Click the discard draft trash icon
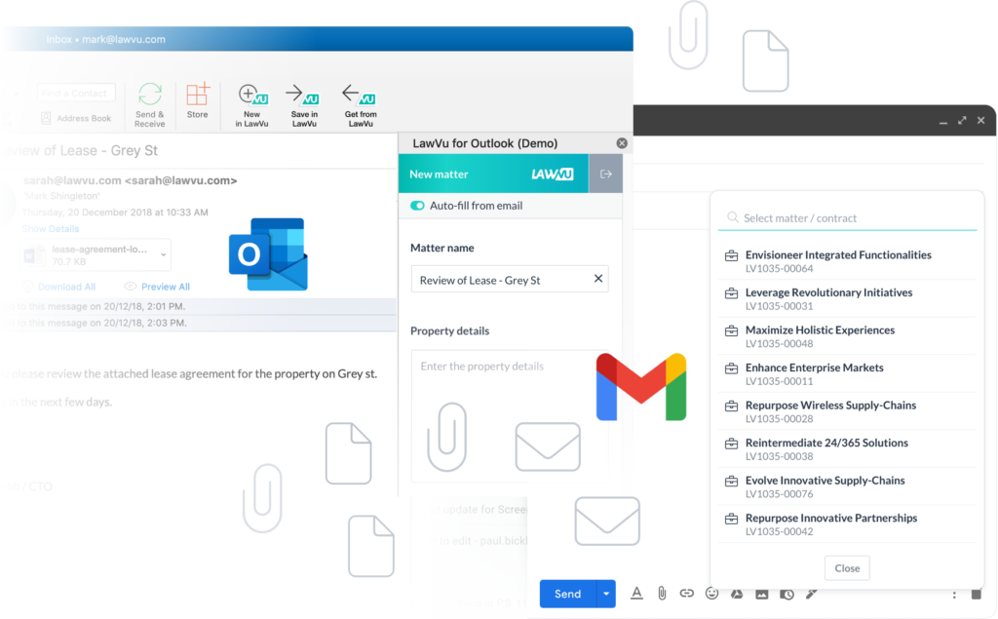This screenshot has width=998, height=619. [x=977, y=595]
